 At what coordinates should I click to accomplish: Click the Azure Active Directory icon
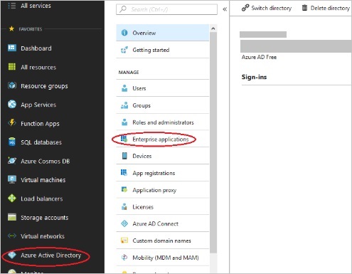[12, 255]
